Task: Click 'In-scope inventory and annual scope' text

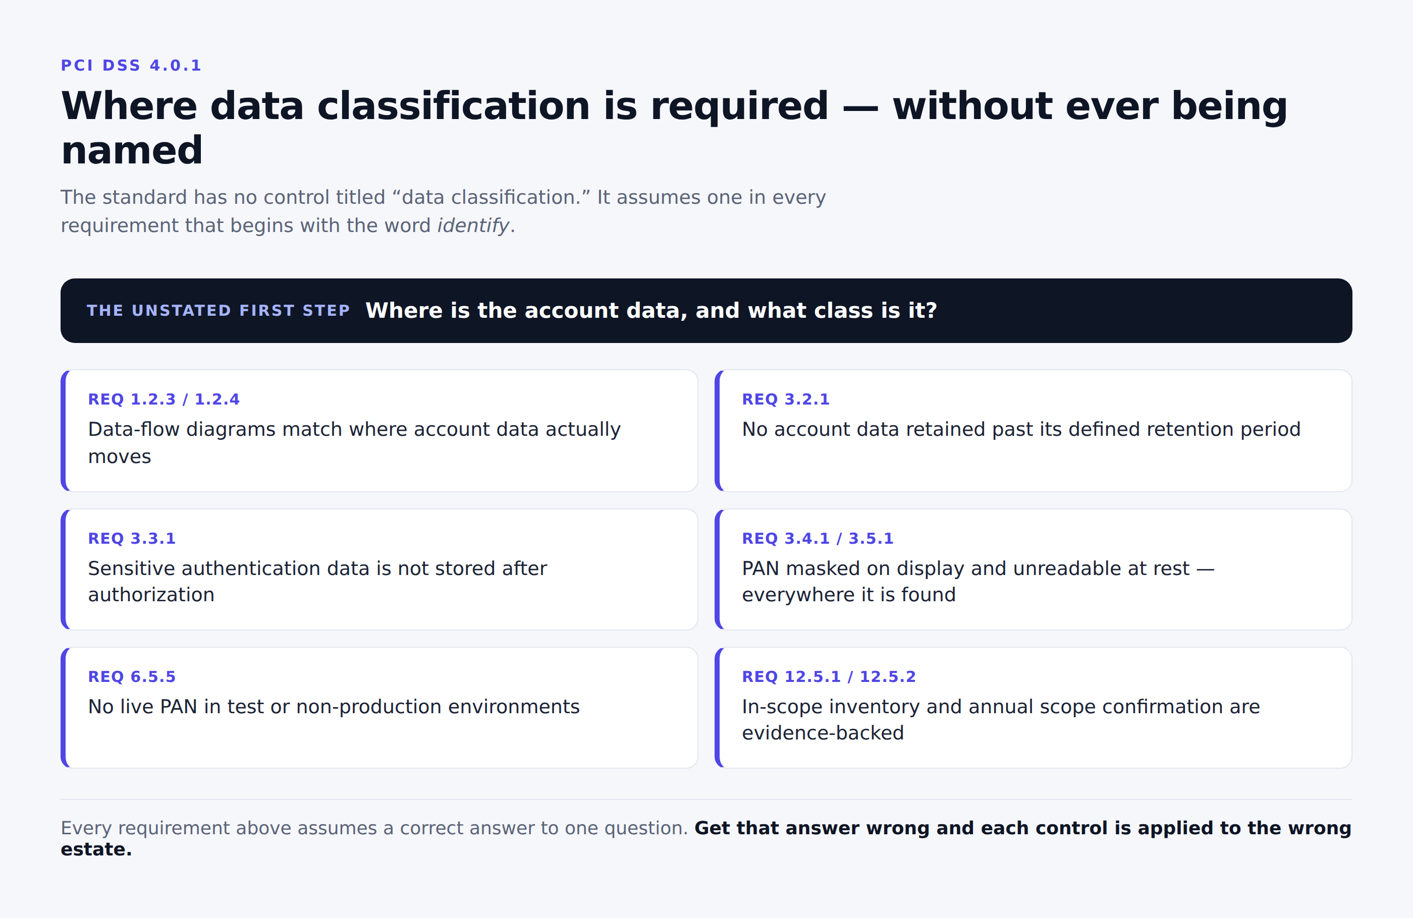Action: click(1001, 720)
